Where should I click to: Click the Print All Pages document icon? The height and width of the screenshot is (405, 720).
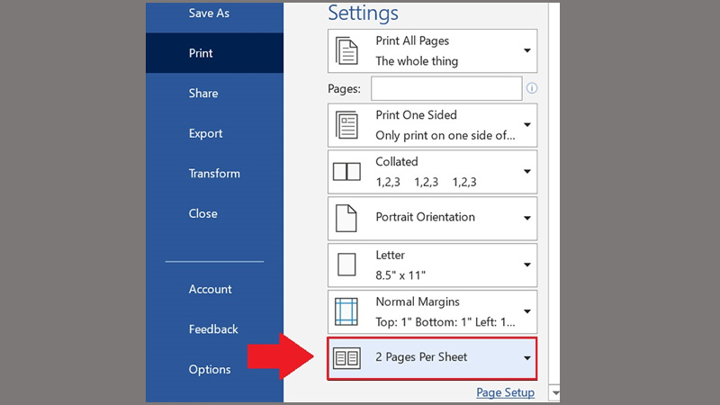[x=346, y=51]
